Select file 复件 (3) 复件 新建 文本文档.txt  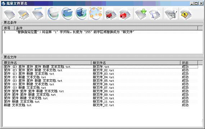[x=29, y=84]
